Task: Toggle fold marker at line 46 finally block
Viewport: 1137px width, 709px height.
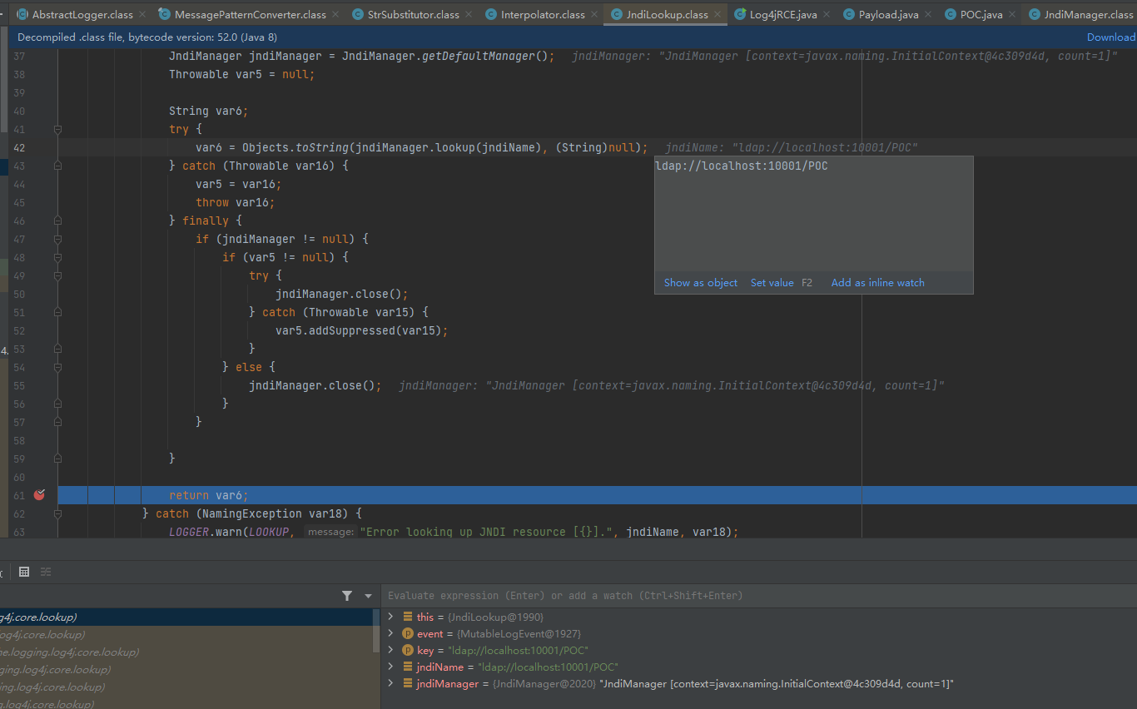Action: coord(57,221)
